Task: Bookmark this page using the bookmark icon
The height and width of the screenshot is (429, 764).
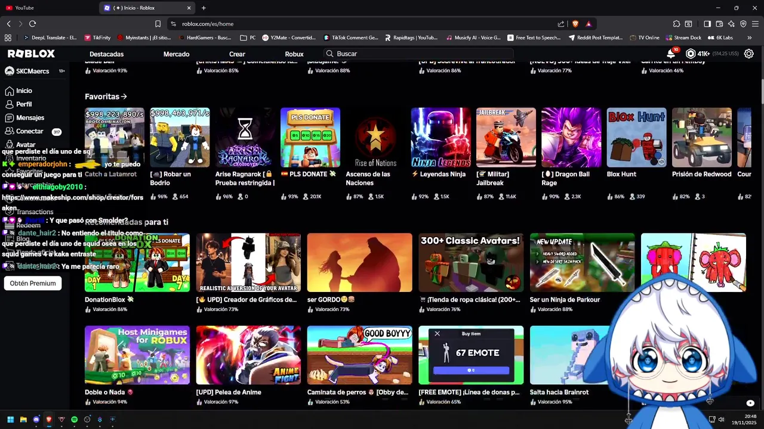Action: click(158, 24)
